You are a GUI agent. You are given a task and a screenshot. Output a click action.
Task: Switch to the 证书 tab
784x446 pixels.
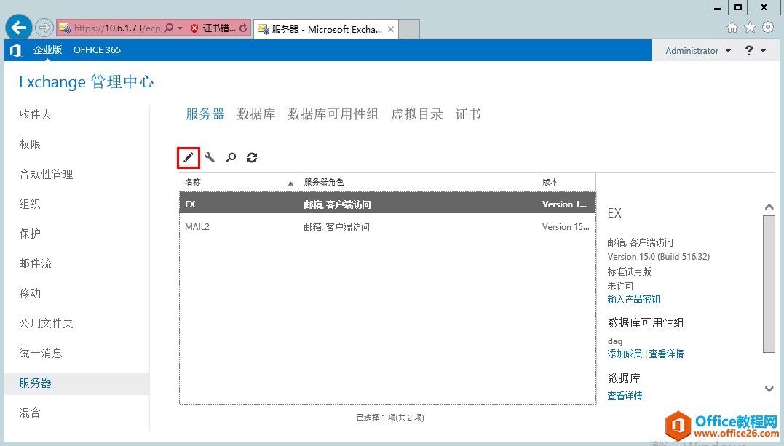tap(468, 114)
